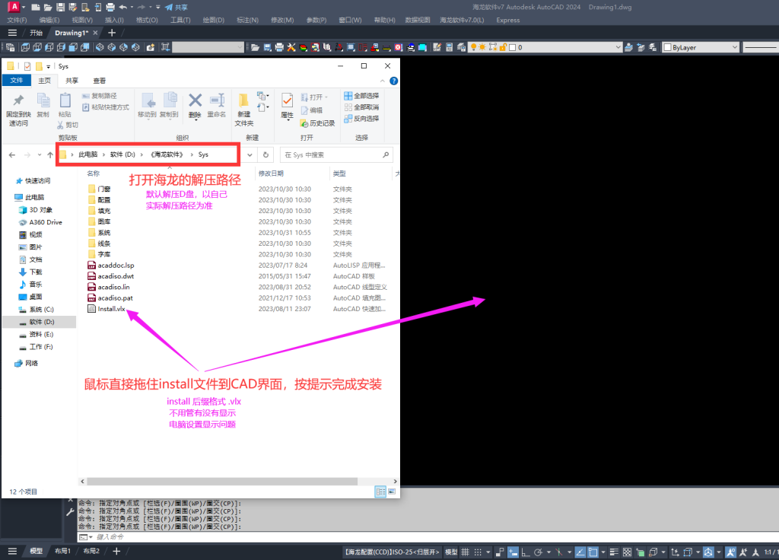Click the 在 Sys 中搜索 search box
779x560 pixels.
(x=336, y=155)
